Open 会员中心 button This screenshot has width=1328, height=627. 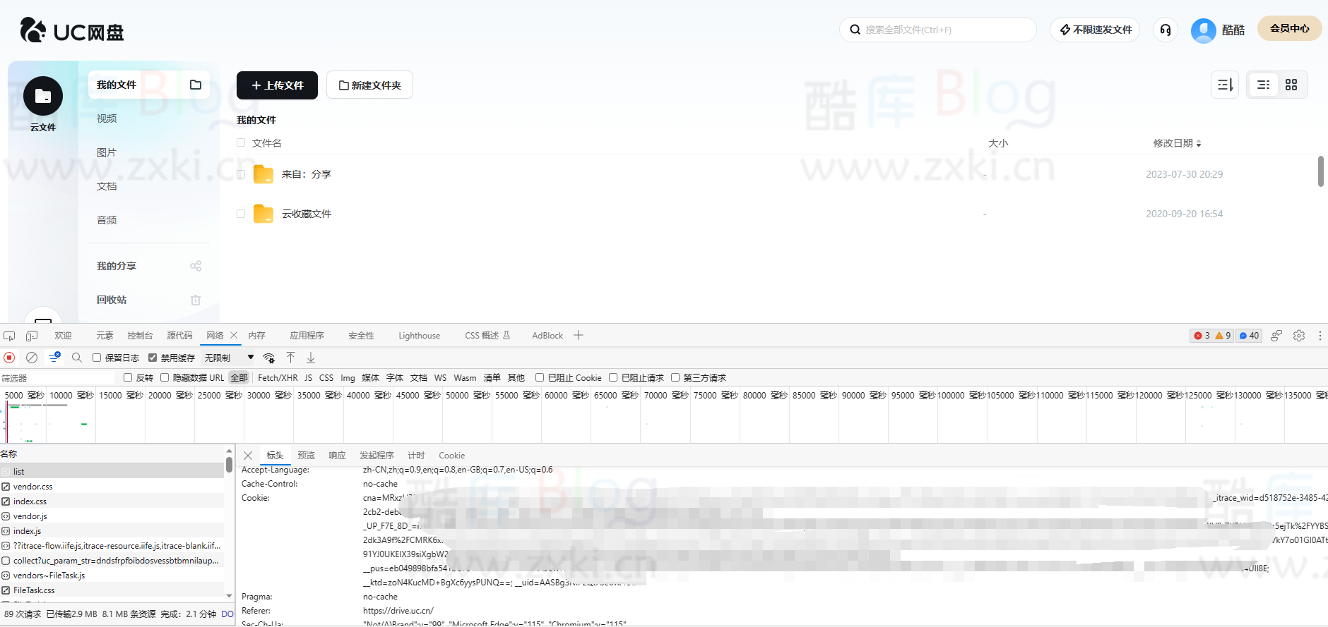pyautogui.click(x=1289, y=28)
